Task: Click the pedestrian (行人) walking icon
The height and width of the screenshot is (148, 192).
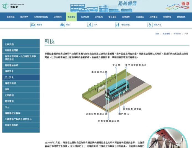Action: 90,25
